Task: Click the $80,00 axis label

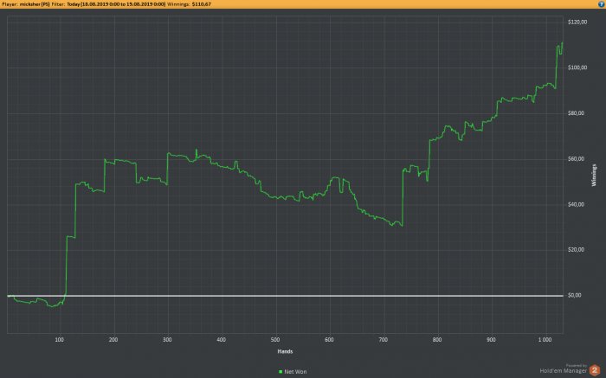Action: tap(577, 113)
